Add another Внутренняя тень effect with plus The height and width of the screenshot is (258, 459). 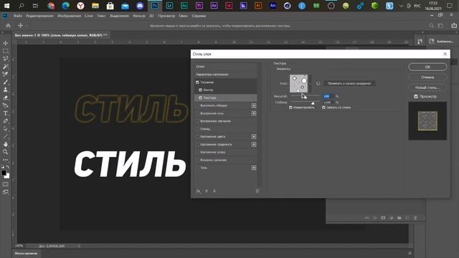tap(254, 113)
